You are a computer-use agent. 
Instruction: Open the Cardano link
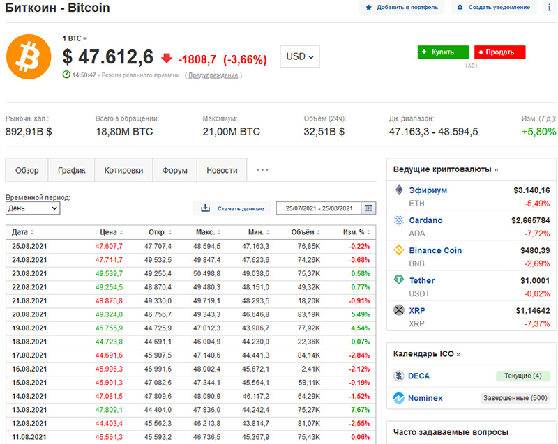click(425, 220)
